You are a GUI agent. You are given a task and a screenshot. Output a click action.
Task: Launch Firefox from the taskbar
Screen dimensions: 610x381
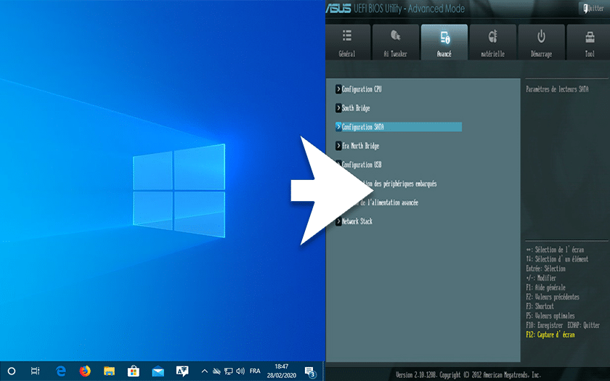click(85, 372)
